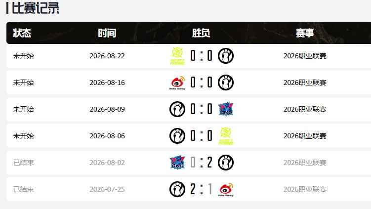Image resolution: width=371 pixels, height=209 pixels.
Task: Select the 状态 column header
Action: [22, 33]
